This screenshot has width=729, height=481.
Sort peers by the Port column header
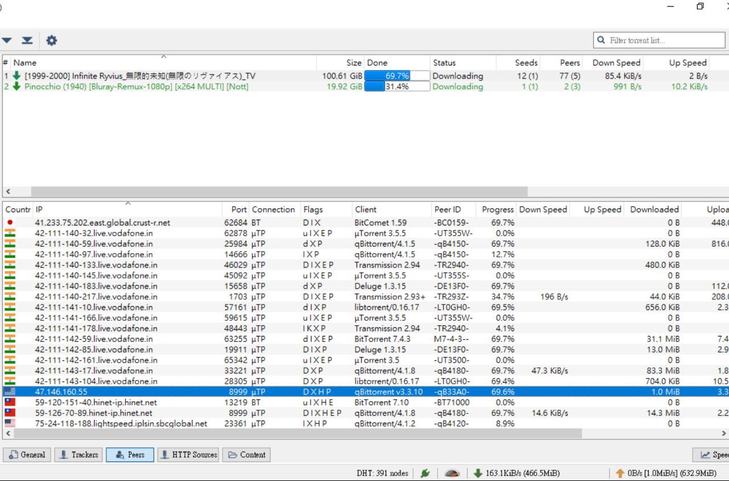[x=235, y=209]
